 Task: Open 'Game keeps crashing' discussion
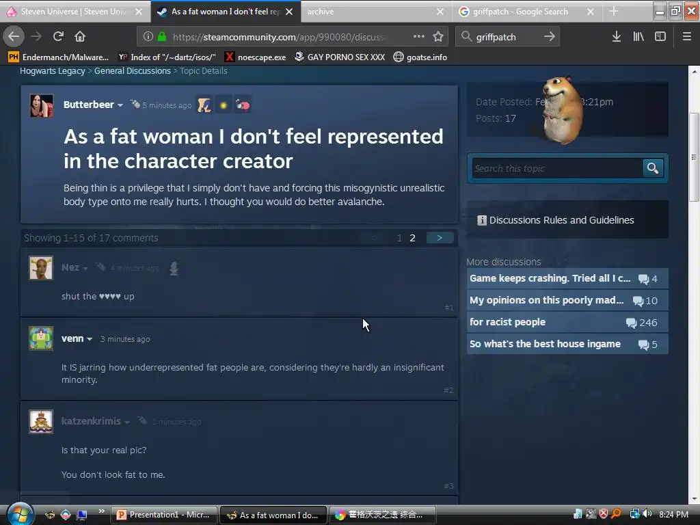[567, 279]
